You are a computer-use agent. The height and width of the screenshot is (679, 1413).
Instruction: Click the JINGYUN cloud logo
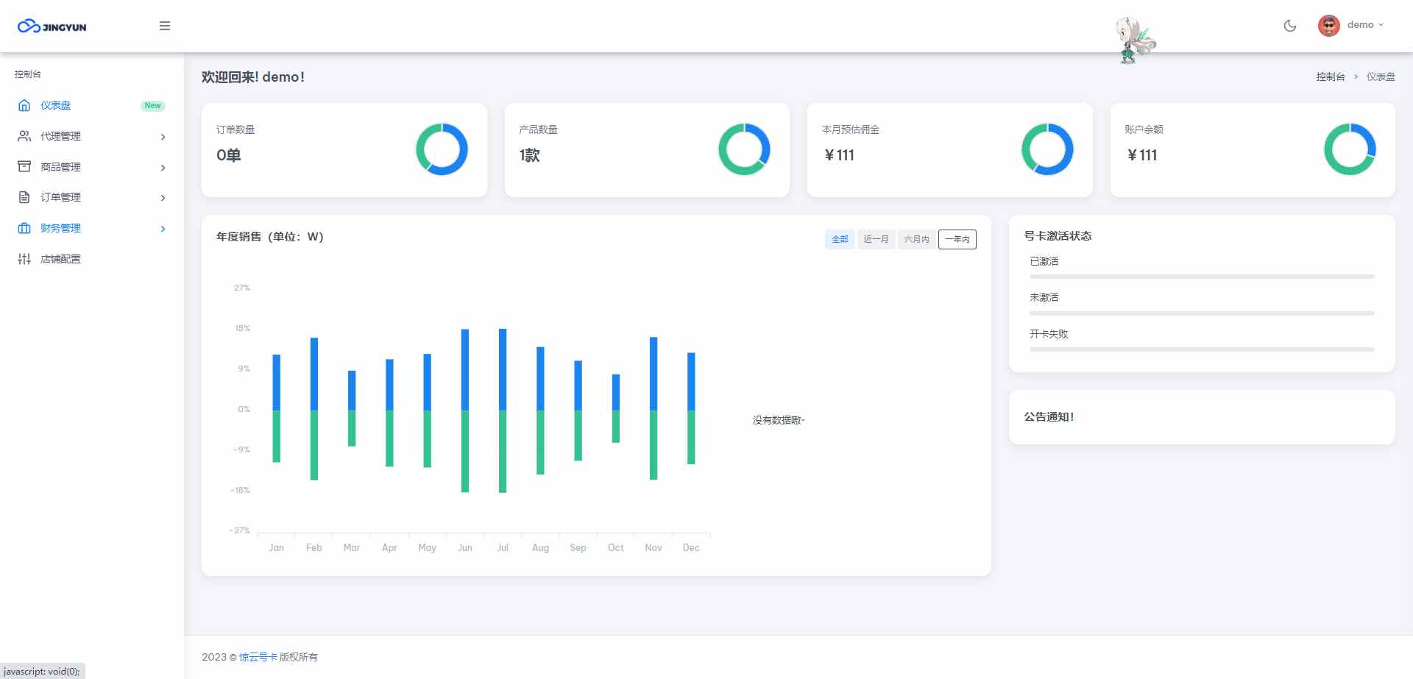52,26
